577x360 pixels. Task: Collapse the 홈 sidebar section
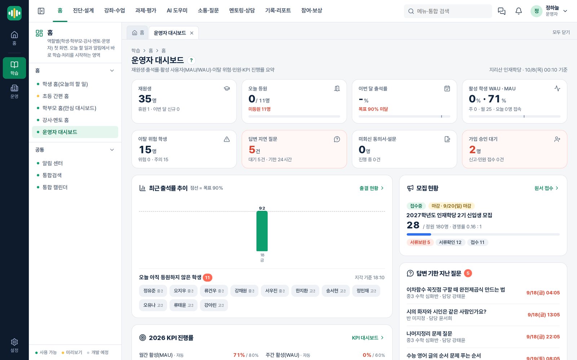112,71
